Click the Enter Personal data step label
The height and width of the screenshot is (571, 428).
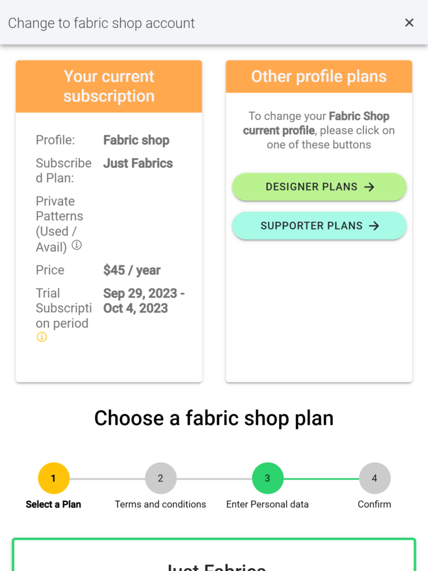(x=267, y=504)
